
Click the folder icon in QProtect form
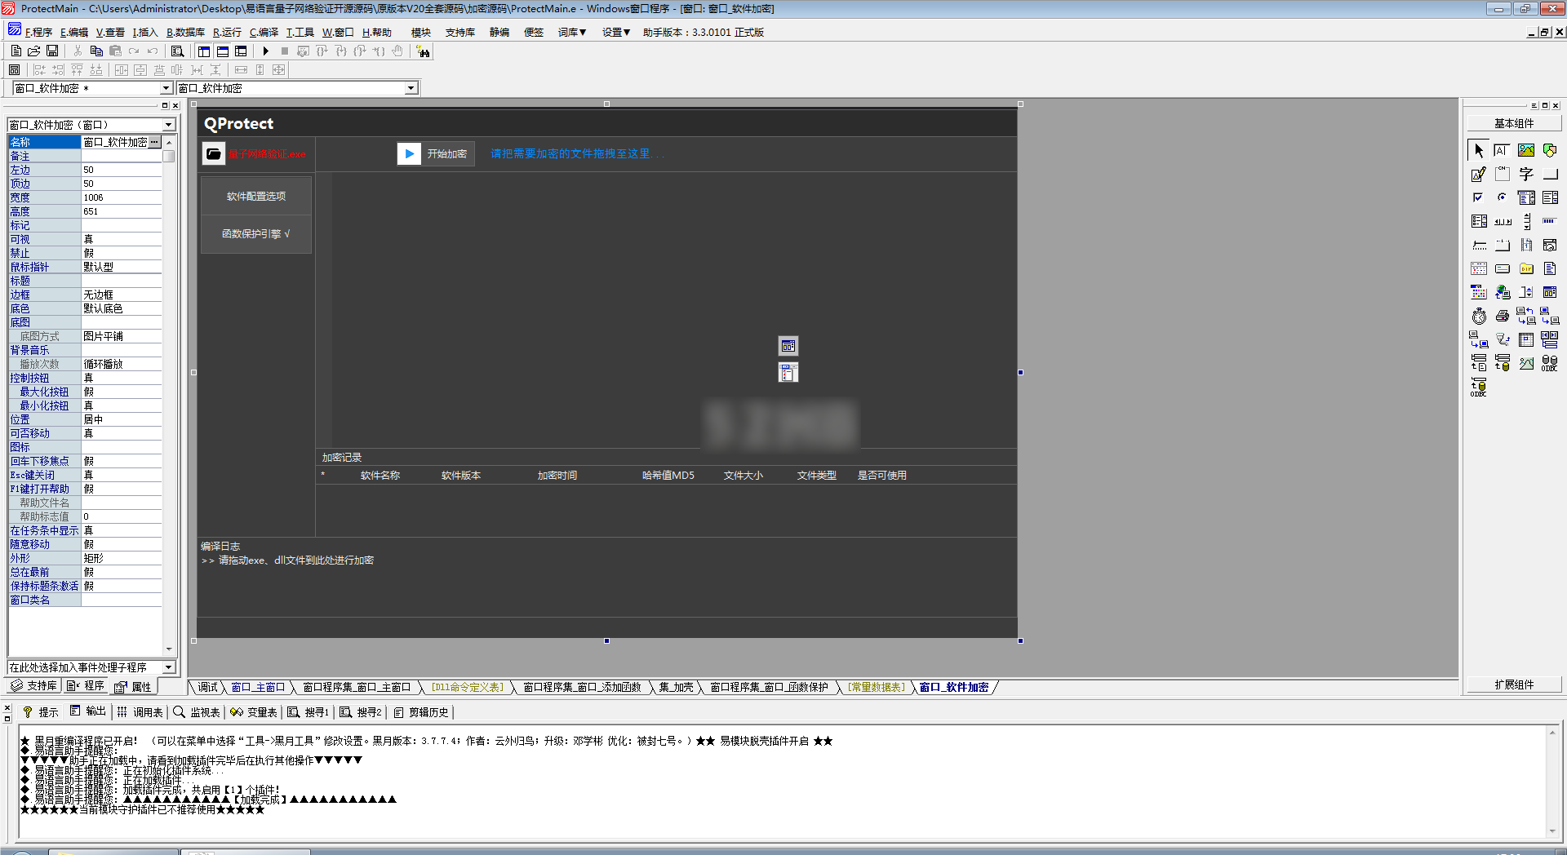tap(214, 153)
